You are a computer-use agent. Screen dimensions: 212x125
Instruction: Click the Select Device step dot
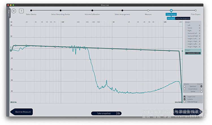(31, 10)
